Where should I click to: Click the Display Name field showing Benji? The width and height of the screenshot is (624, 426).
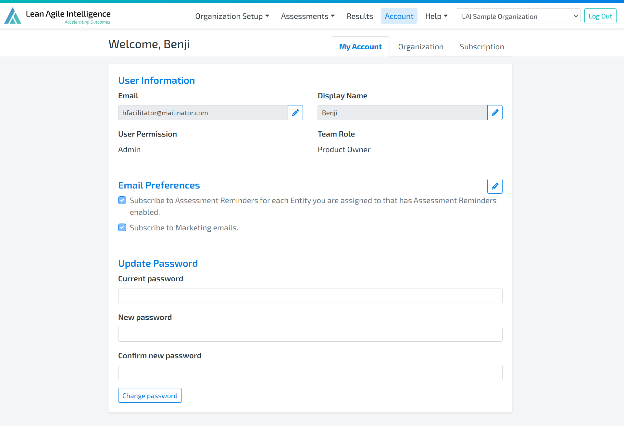[x=403, y=113]
